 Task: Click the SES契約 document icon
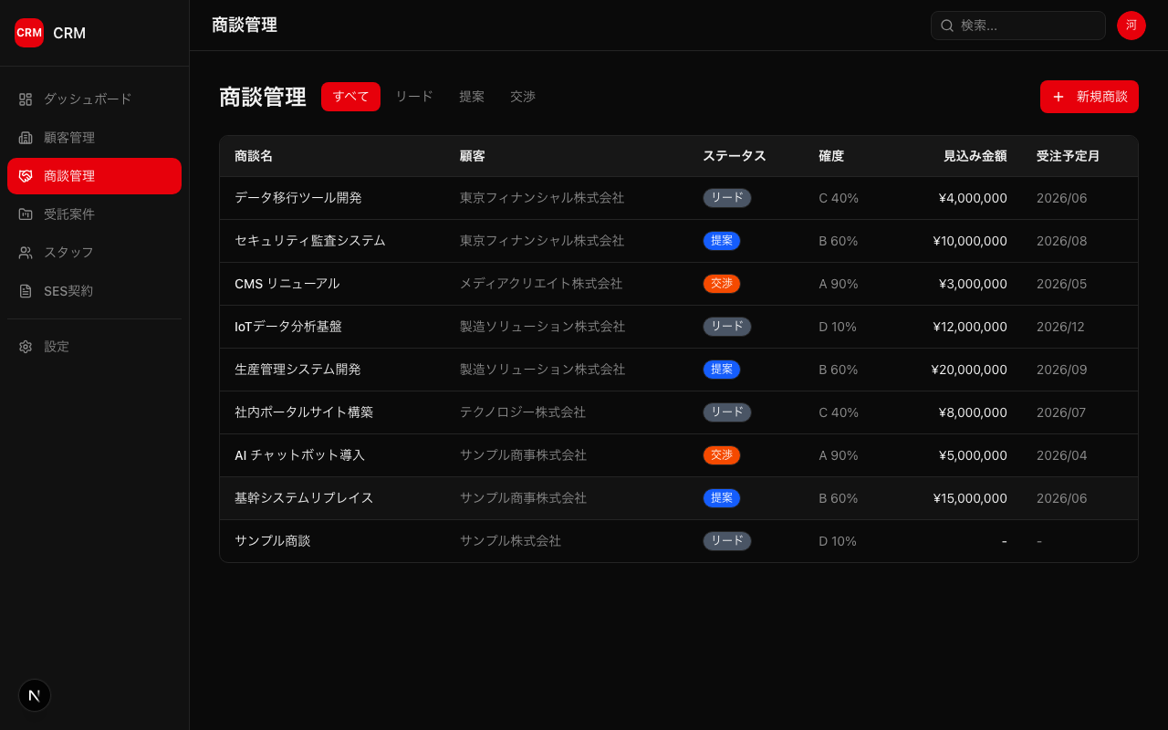26,291
